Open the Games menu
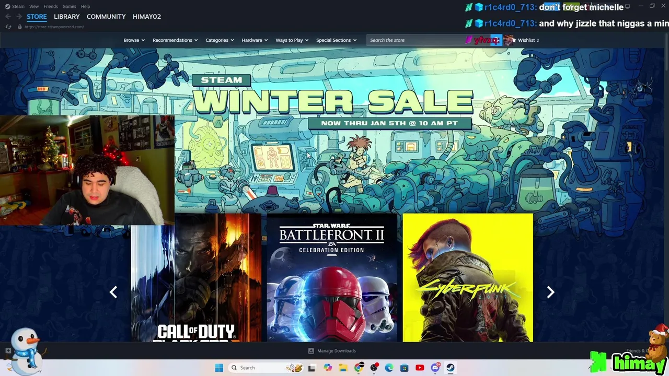Image resolution: width=669 pixels, height=376 pixels. click(69, 6)
